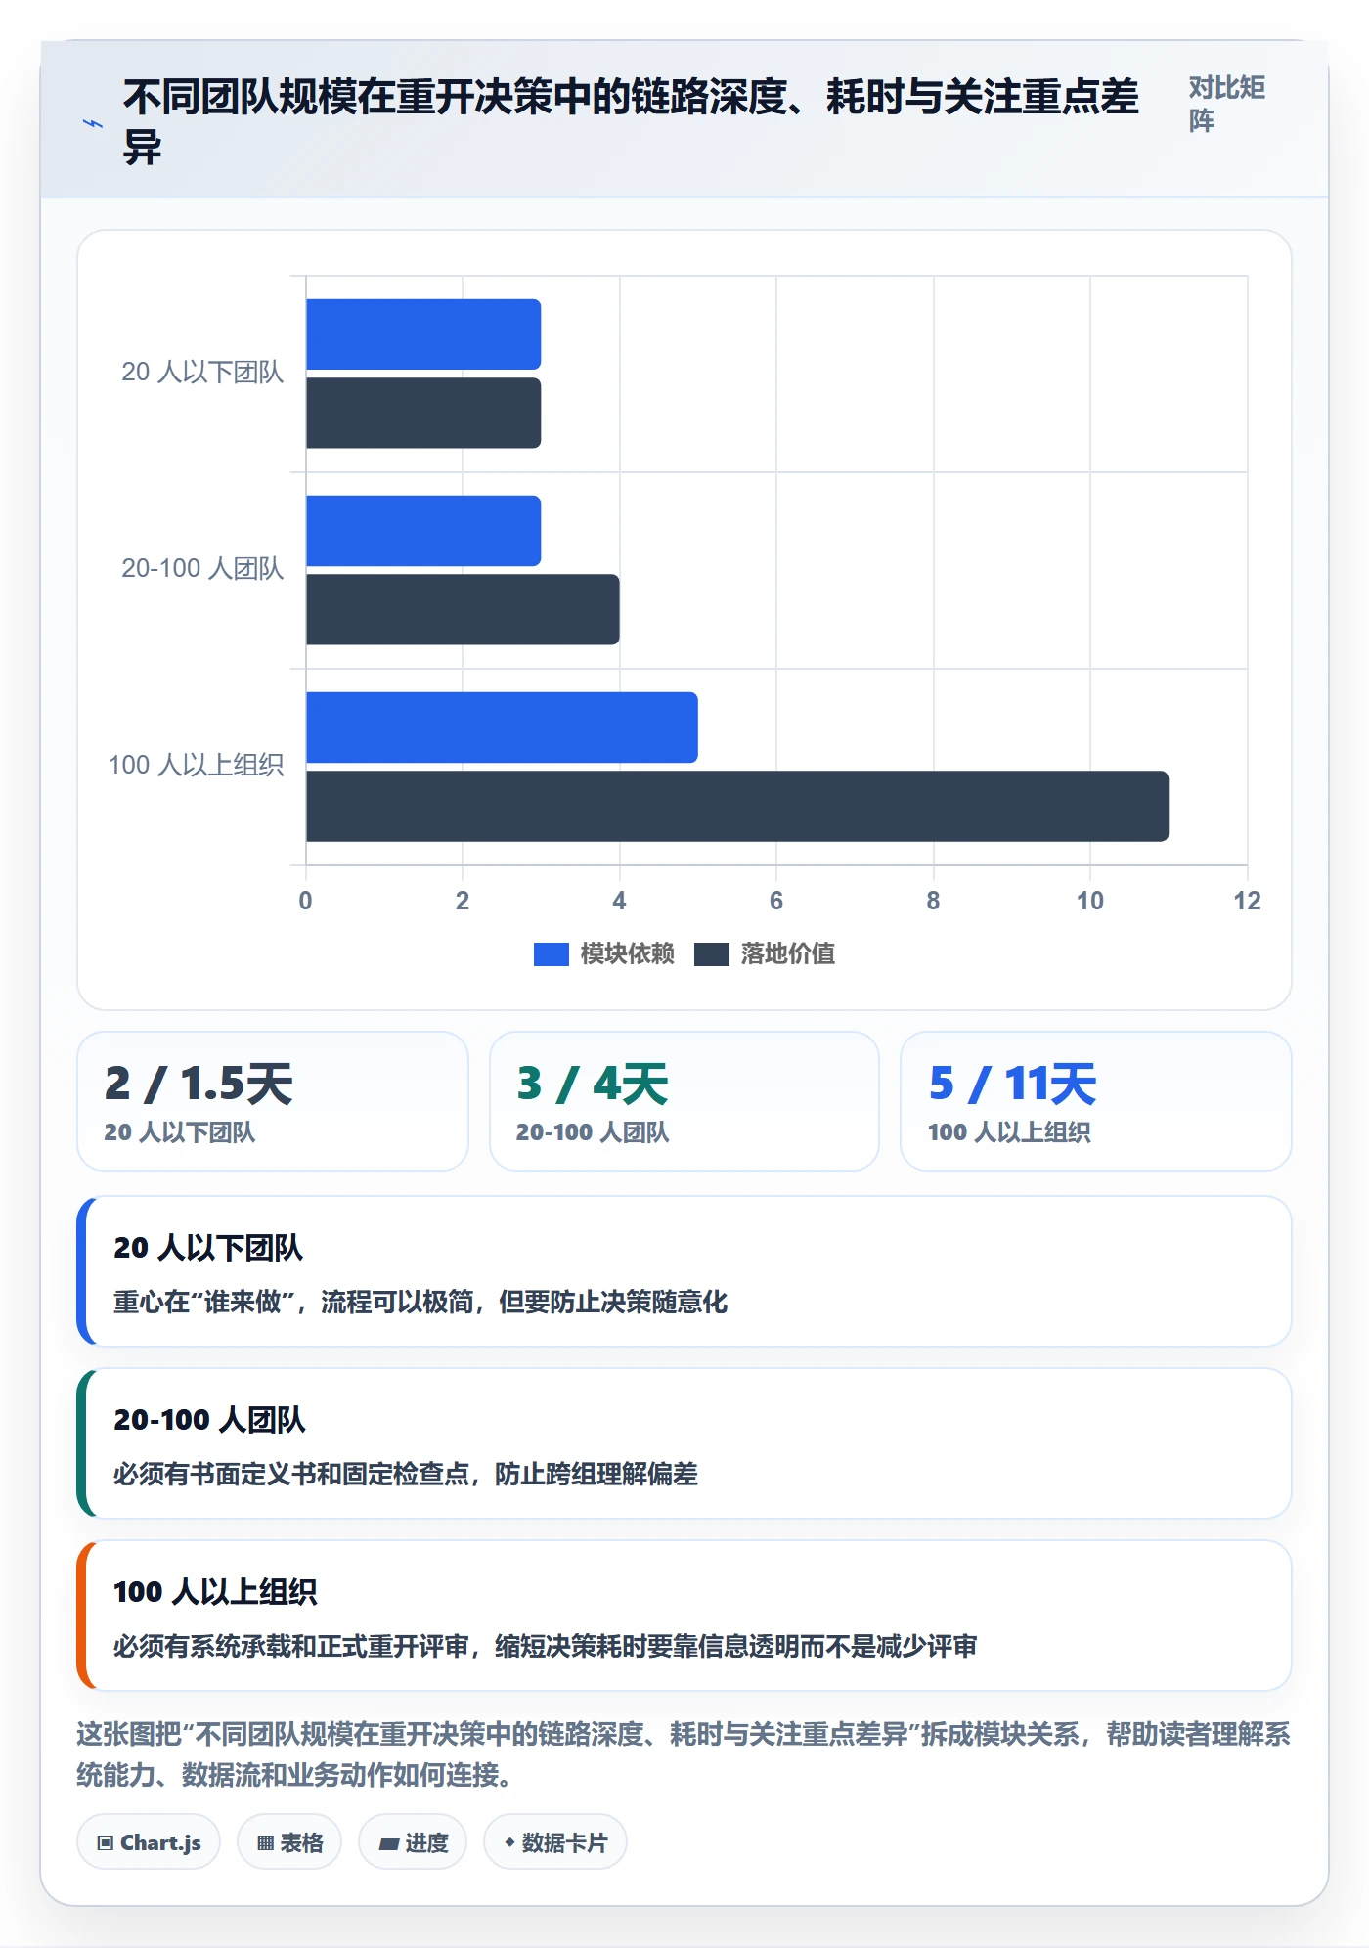1369x1948 pixels.
Task: Click the y-axis label 20 人以下团队
Action: (202, 372)
